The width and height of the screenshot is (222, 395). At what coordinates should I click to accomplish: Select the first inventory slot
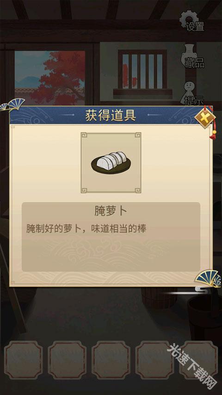click(24, 360)
